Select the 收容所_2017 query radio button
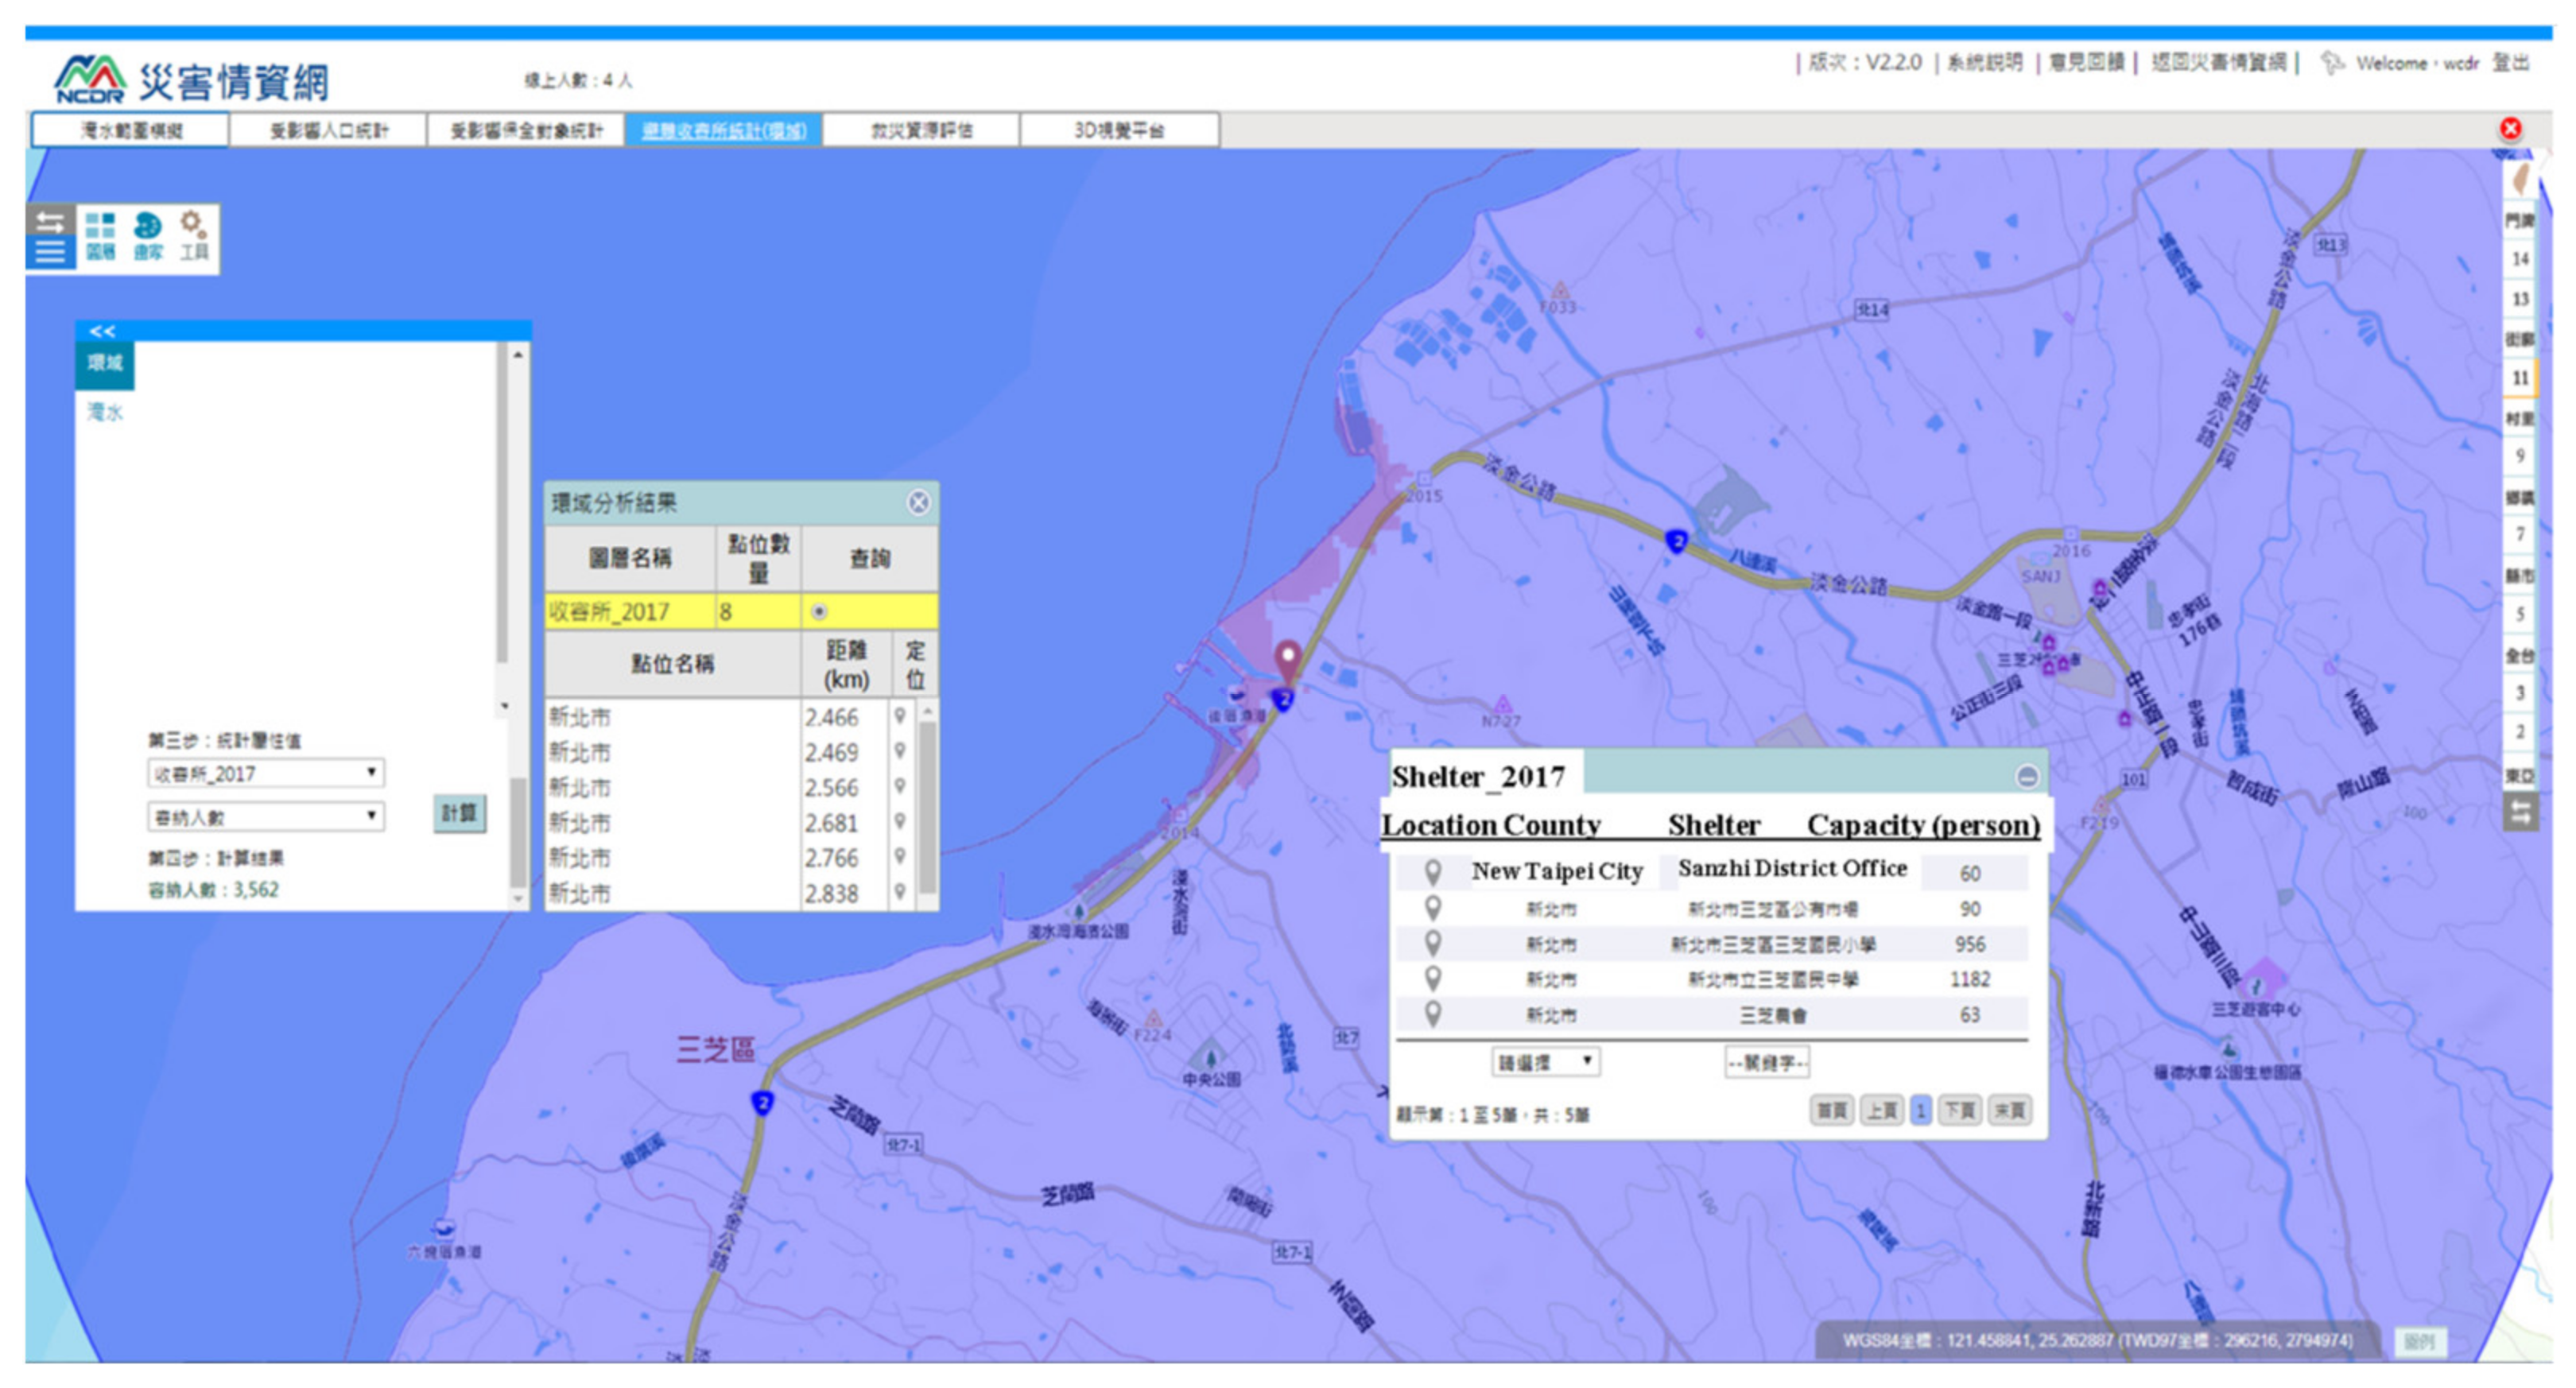The image size is (2576, 1388). pos(819,611)
